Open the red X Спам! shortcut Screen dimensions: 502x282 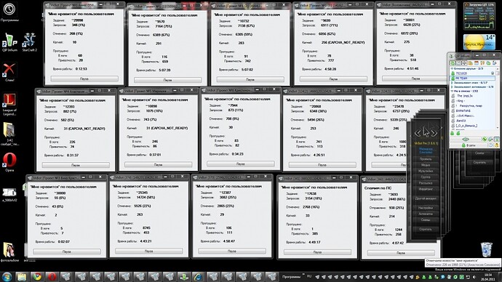9,72
